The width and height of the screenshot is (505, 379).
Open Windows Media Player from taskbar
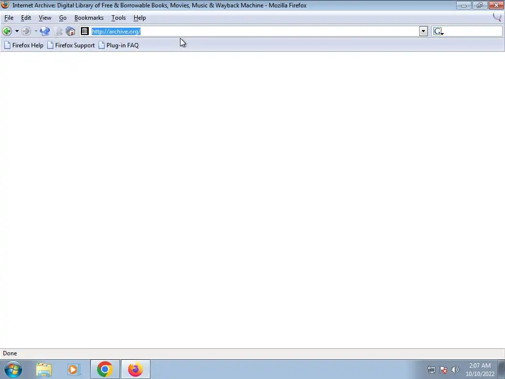(x=74, y=370)
